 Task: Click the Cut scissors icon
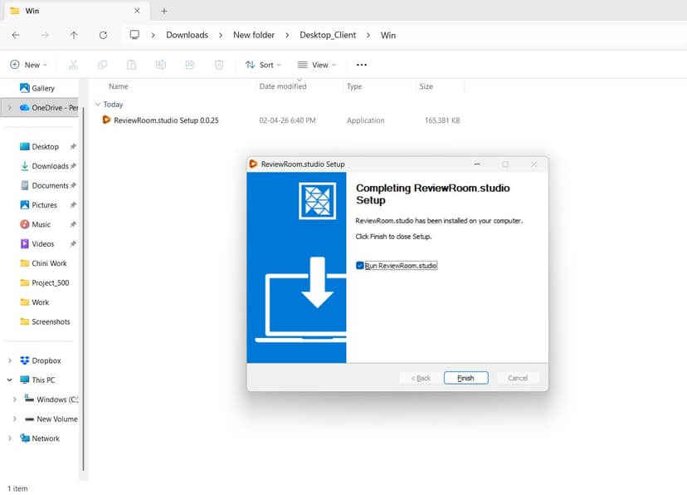73,65
